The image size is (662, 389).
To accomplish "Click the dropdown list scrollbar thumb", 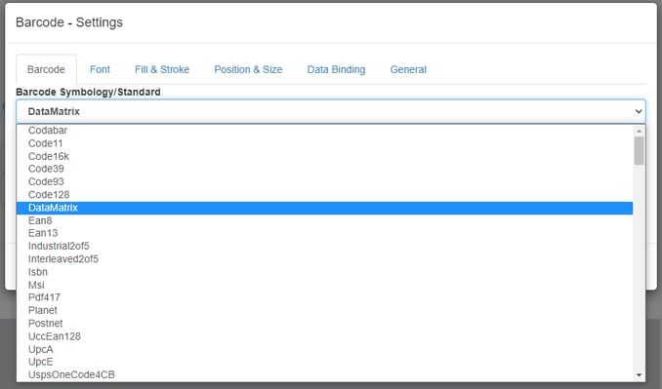I will tap(639, 151).
